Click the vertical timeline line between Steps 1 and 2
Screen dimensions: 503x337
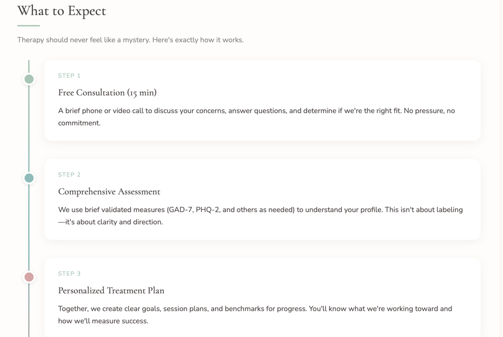[x=29, y=128]
